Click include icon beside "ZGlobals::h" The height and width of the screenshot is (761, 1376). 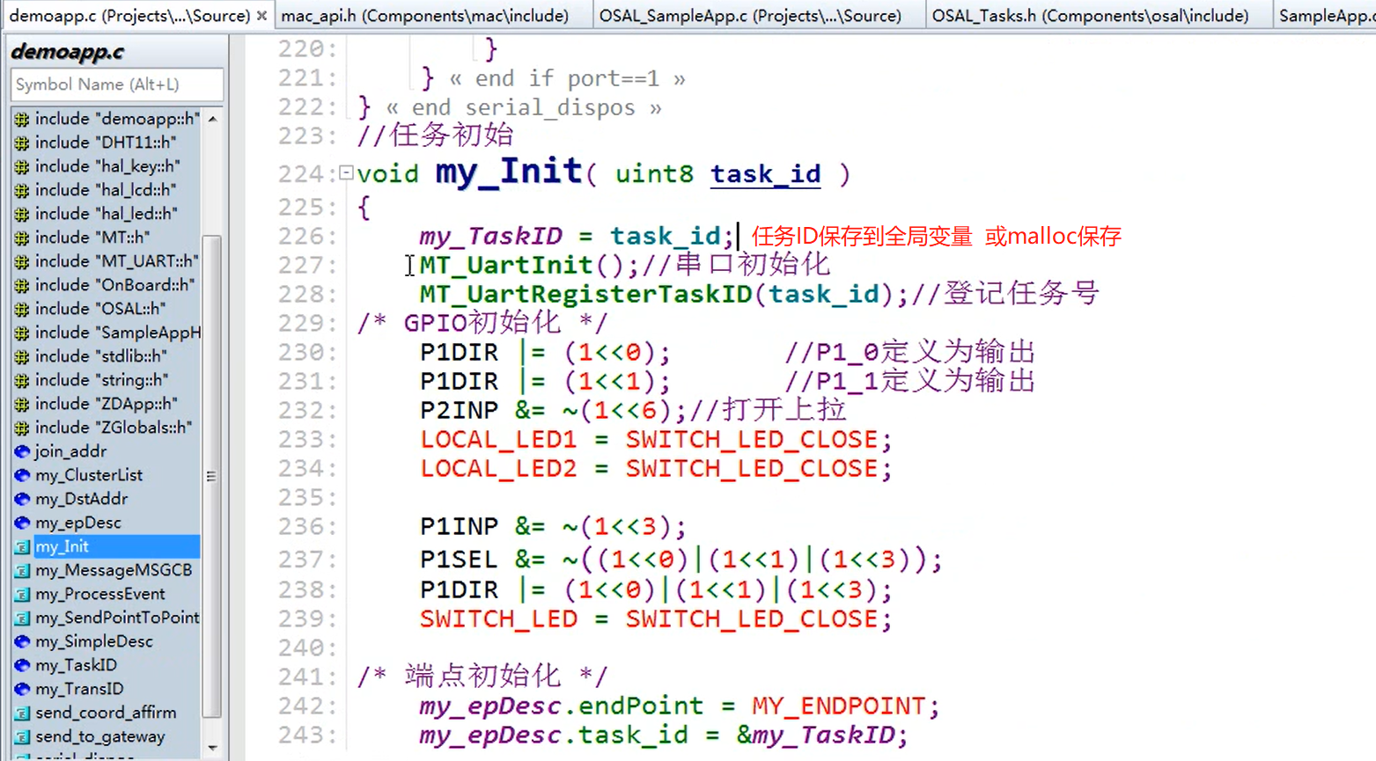(x=22, y=428)
